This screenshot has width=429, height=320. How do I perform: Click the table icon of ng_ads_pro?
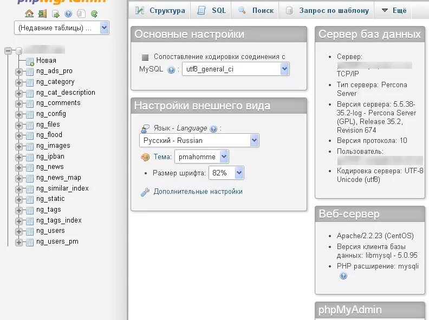pyautogui.click(x=30, y=72)
